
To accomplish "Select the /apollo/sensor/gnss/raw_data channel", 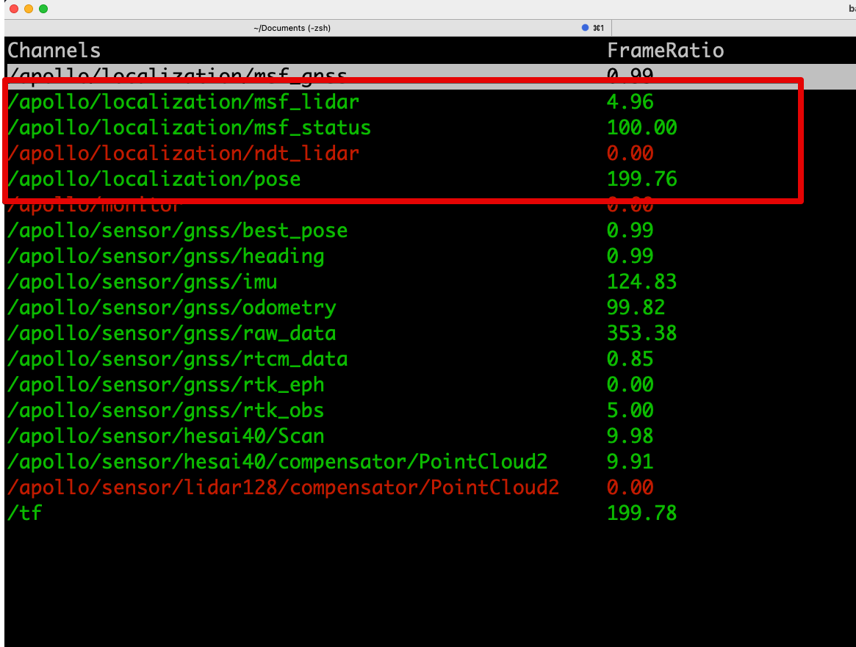I will tap(171, 333).
